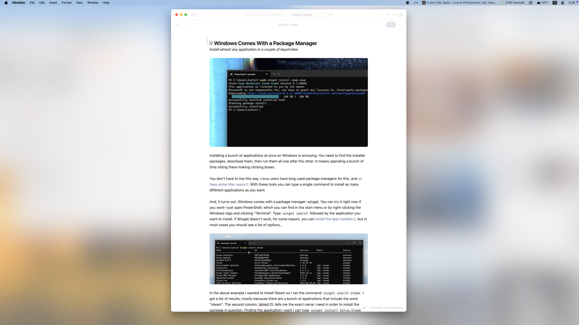
Task: Open the View menu
Action: click(79, 3)
